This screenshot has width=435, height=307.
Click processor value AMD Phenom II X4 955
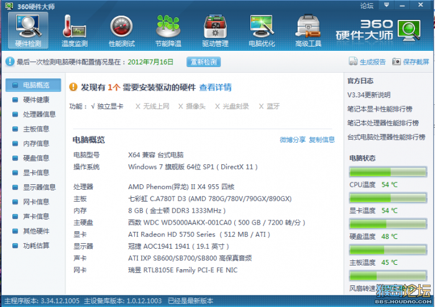pyautogui.click(x=181, y=187)
